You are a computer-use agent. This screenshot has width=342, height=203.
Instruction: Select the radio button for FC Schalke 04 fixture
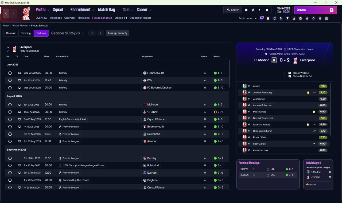tap(10, 73)
